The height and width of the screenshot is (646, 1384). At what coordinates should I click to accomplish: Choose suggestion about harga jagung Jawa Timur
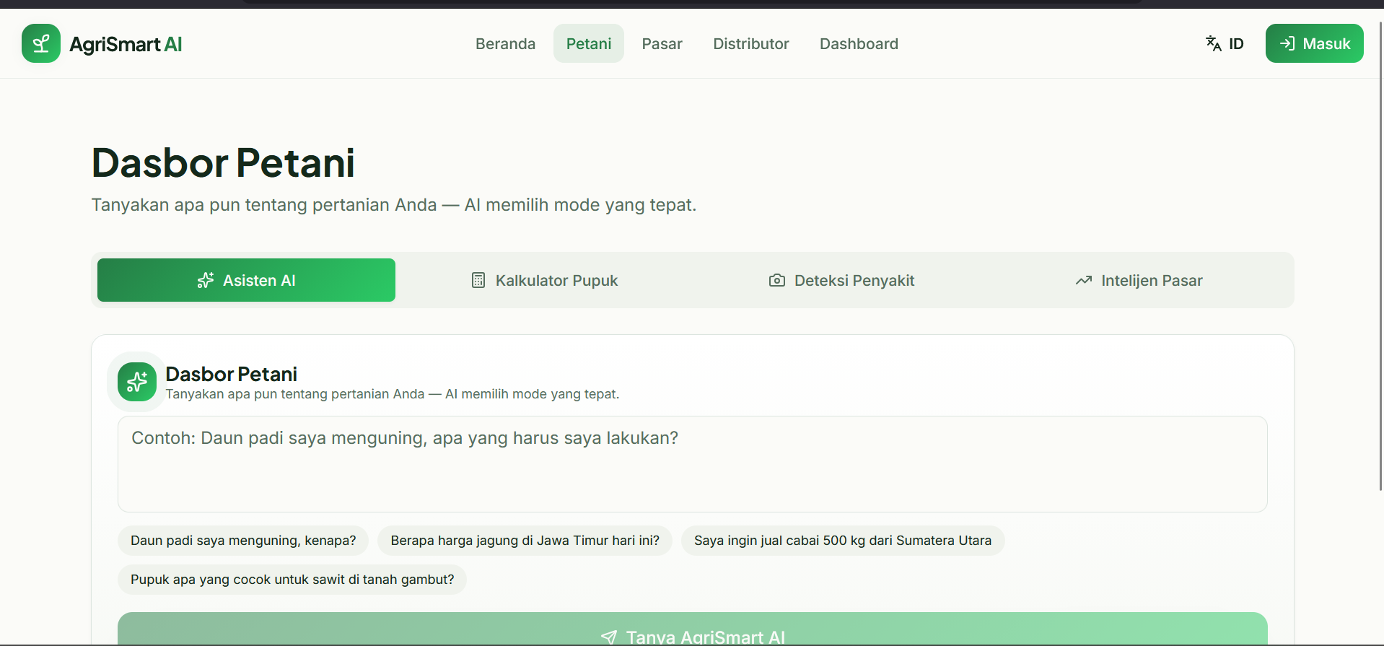click(525, 541)
